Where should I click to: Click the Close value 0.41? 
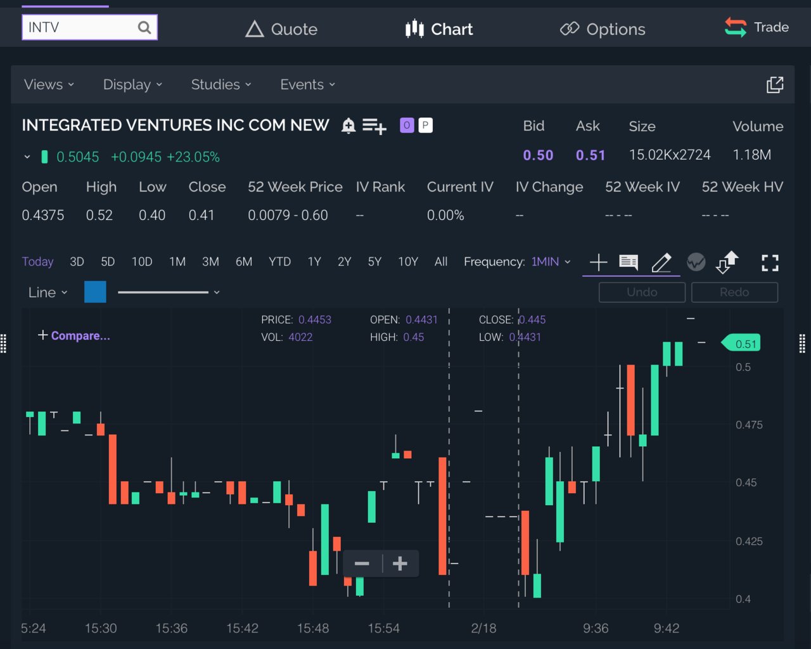(x=201, y=215)
